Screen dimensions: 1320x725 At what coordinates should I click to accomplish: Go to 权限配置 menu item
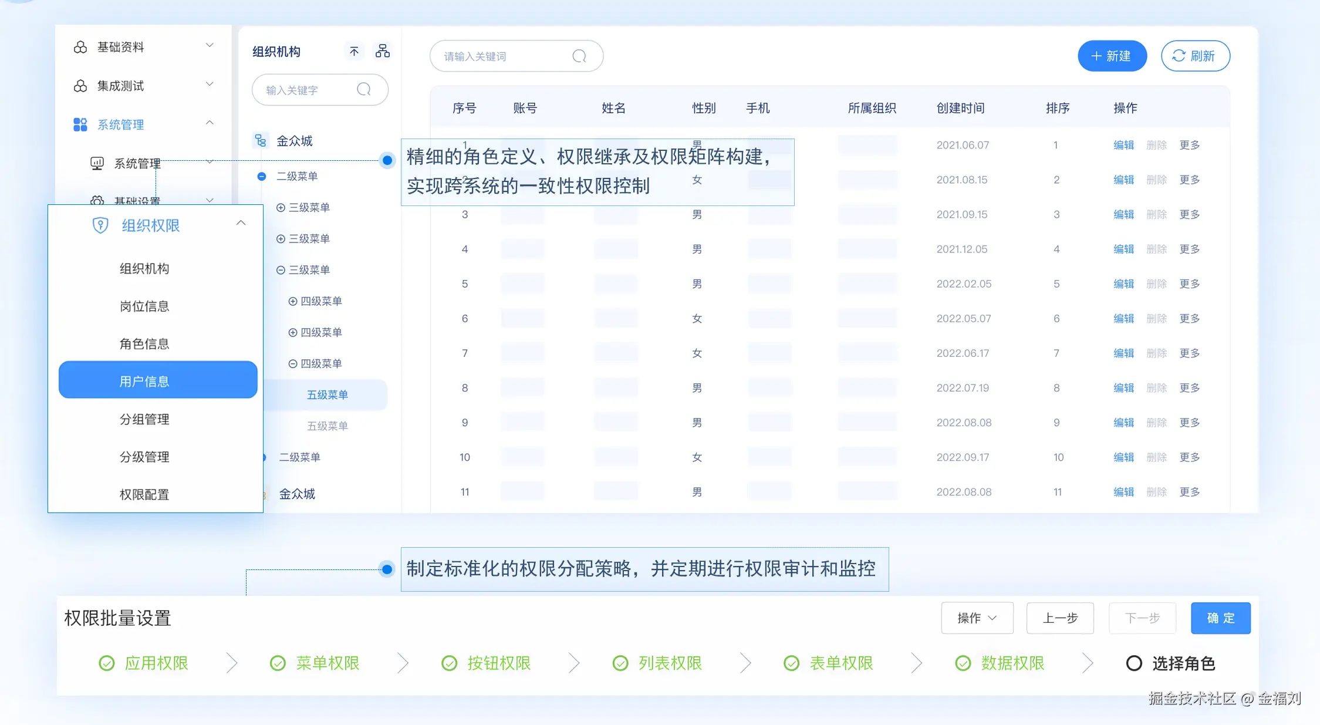coord(144,494)
